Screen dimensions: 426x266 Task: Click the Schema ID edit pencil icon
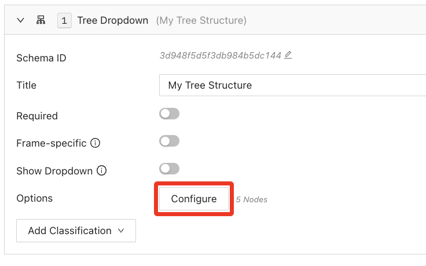click(288, 55)
